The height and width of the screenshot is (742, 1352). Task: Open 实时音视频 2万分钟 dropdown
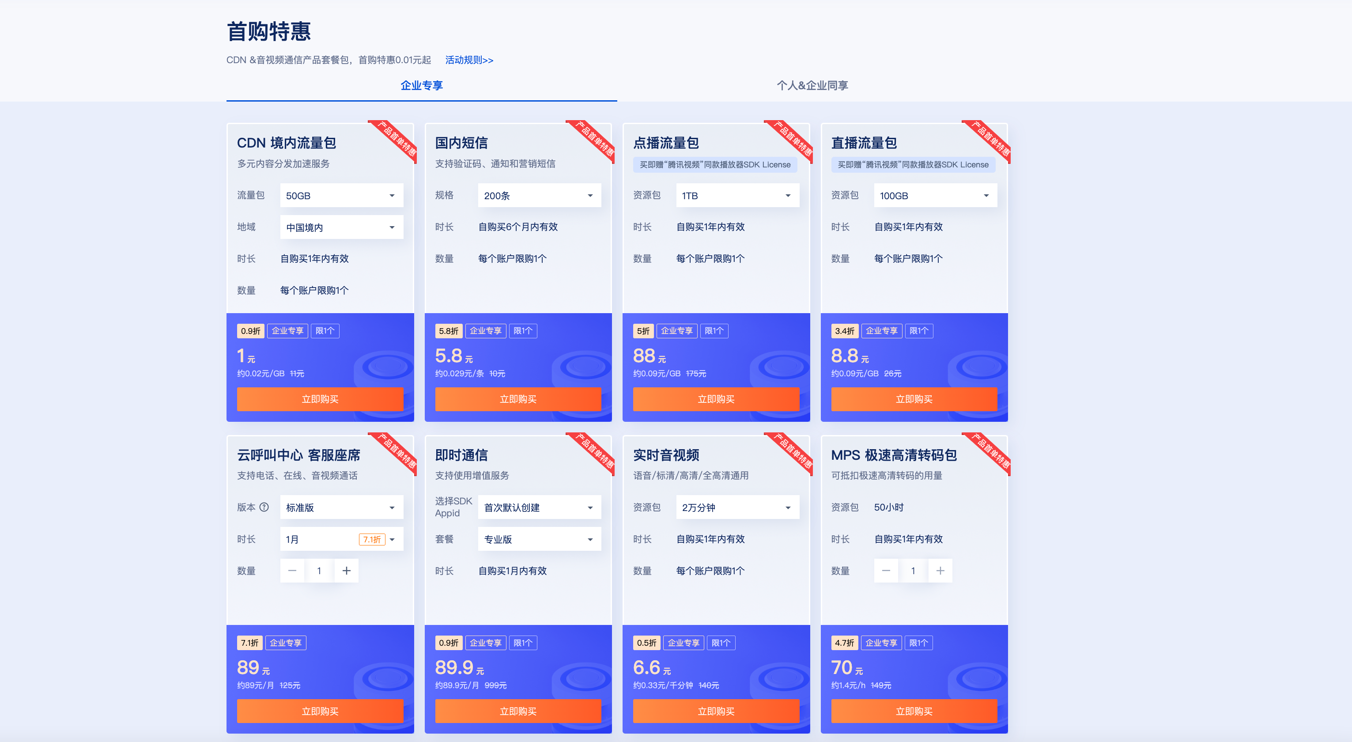tap(737, 508)
